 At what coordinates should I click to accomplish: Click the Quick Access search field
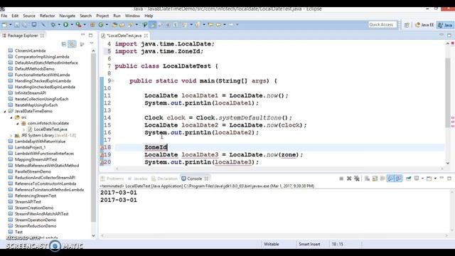pos(382,25)
